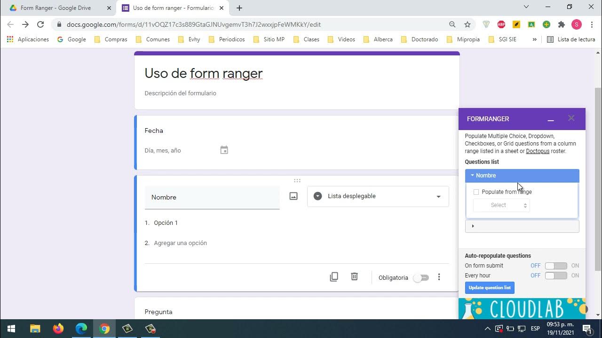Toggle On form submit auto-repopulate
The height and width of the screenshot is (338, 602).
(x=556, y=266)
